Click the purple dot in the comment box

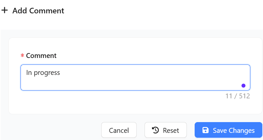243,86
